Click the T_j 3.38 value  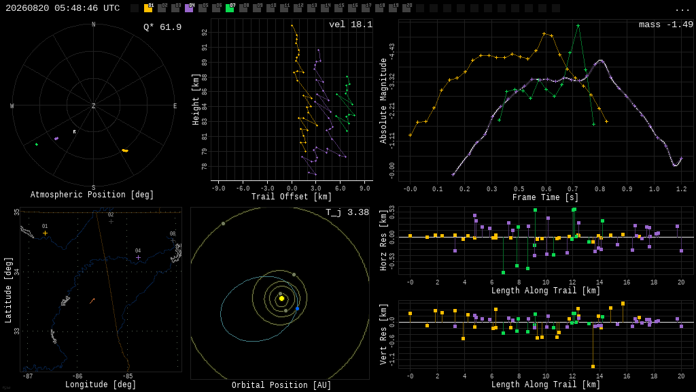(347, 212)
